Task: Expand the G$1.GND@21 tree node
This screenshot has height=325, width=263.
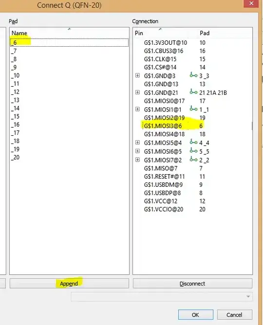Action: (137, 92)
